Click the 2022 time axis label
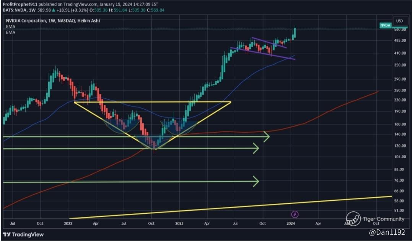The width and height of the screenshot is (413, 242). tap(68, 224)
